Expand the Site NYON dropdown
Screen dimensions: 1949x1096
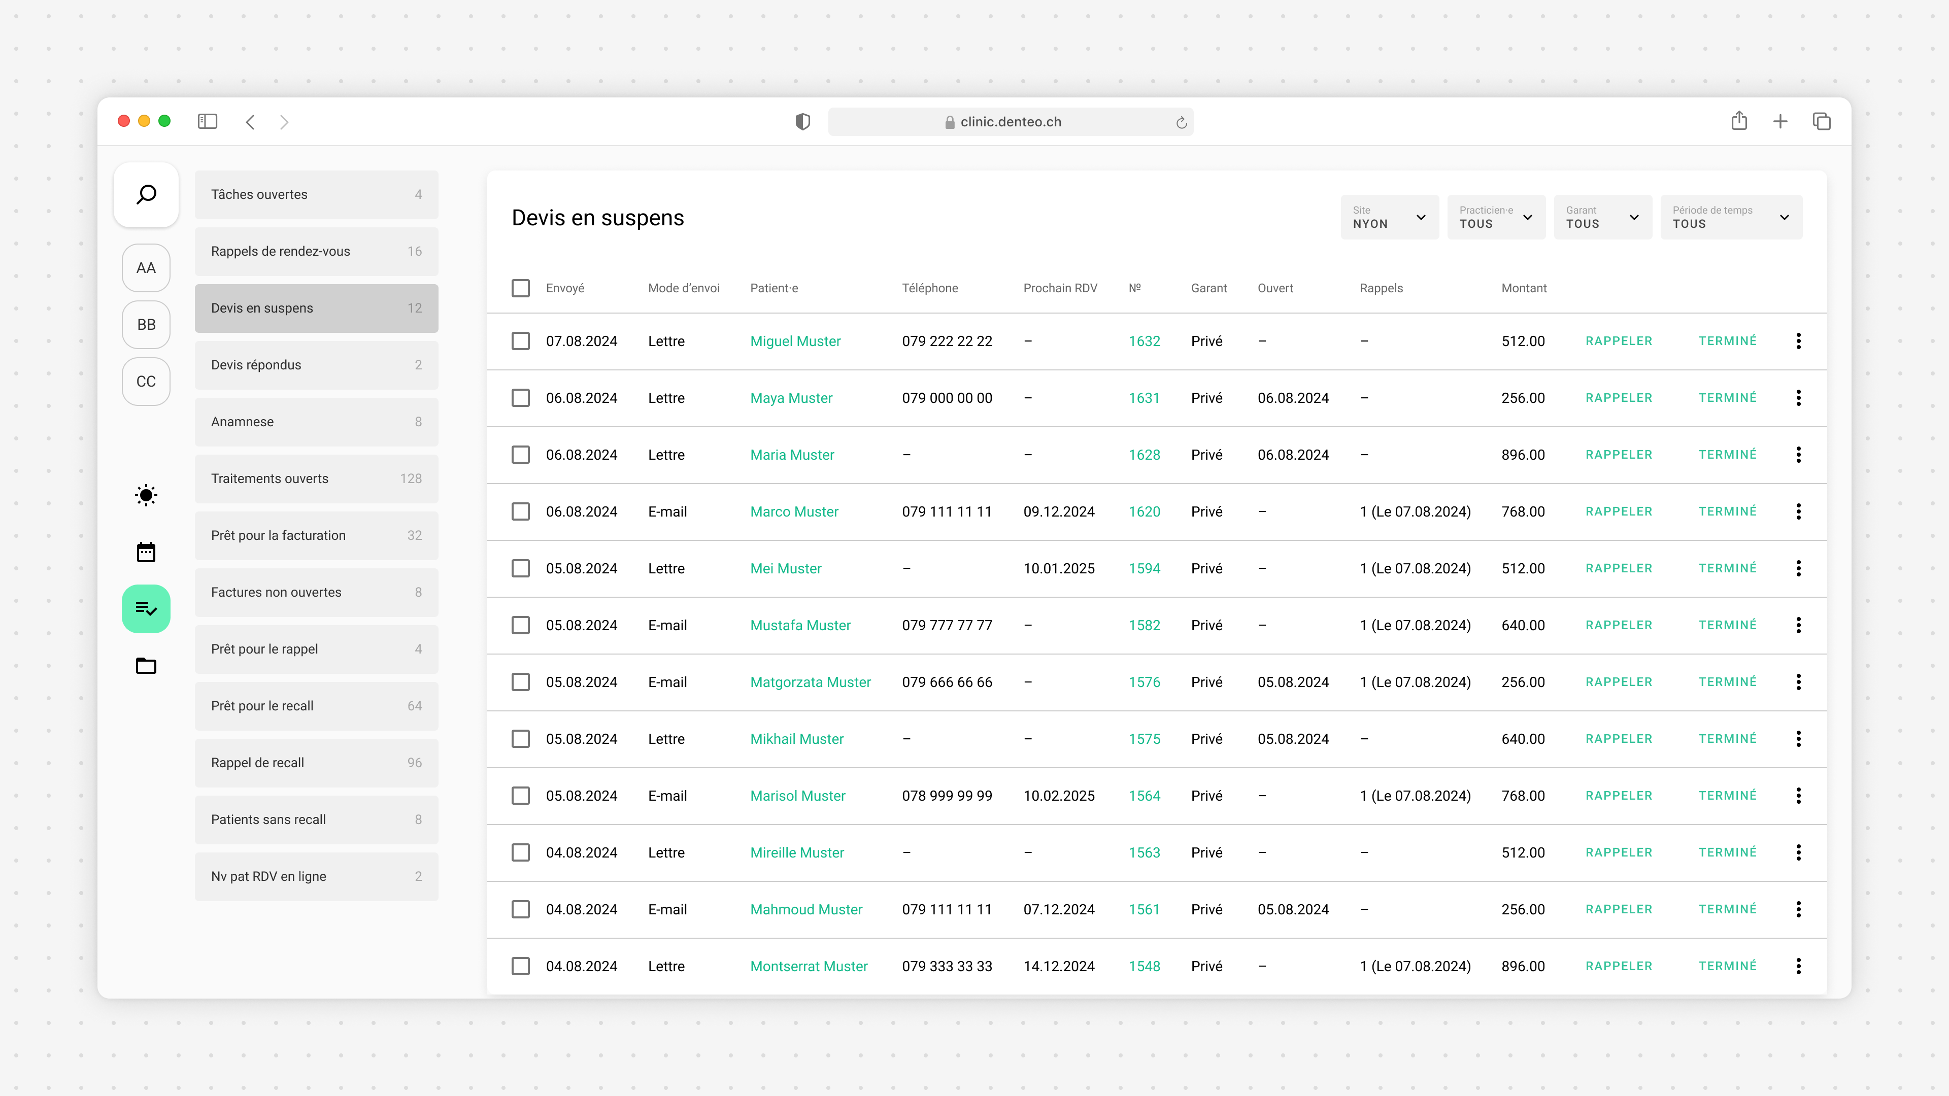1389,217
